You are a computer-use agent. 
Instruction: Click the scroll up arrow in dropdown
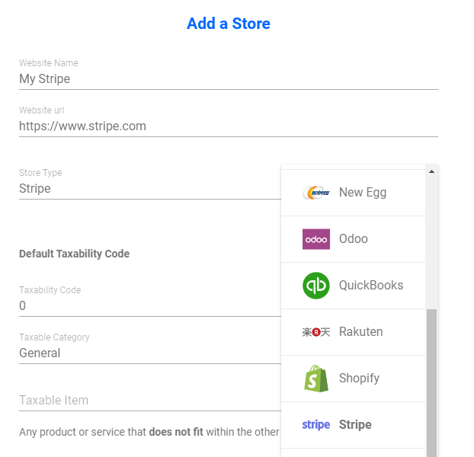(x=431, y=171)
